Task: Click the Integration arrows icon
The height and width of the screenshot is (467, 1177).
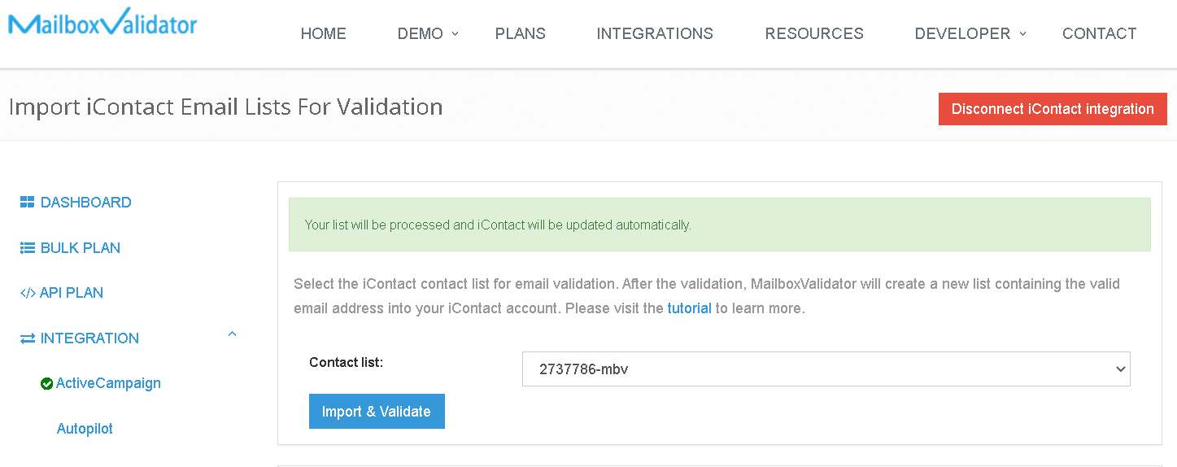Action: 28,338
